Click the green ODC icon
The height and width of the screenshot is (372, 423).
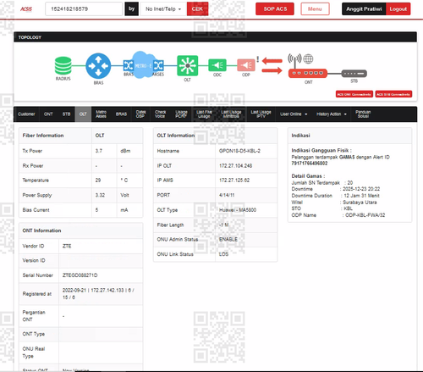coord(217,65)
